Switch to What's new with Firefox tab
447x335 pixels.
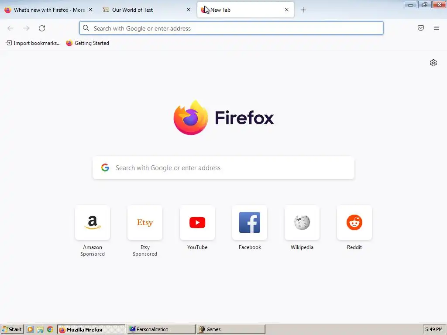(48, 10)
